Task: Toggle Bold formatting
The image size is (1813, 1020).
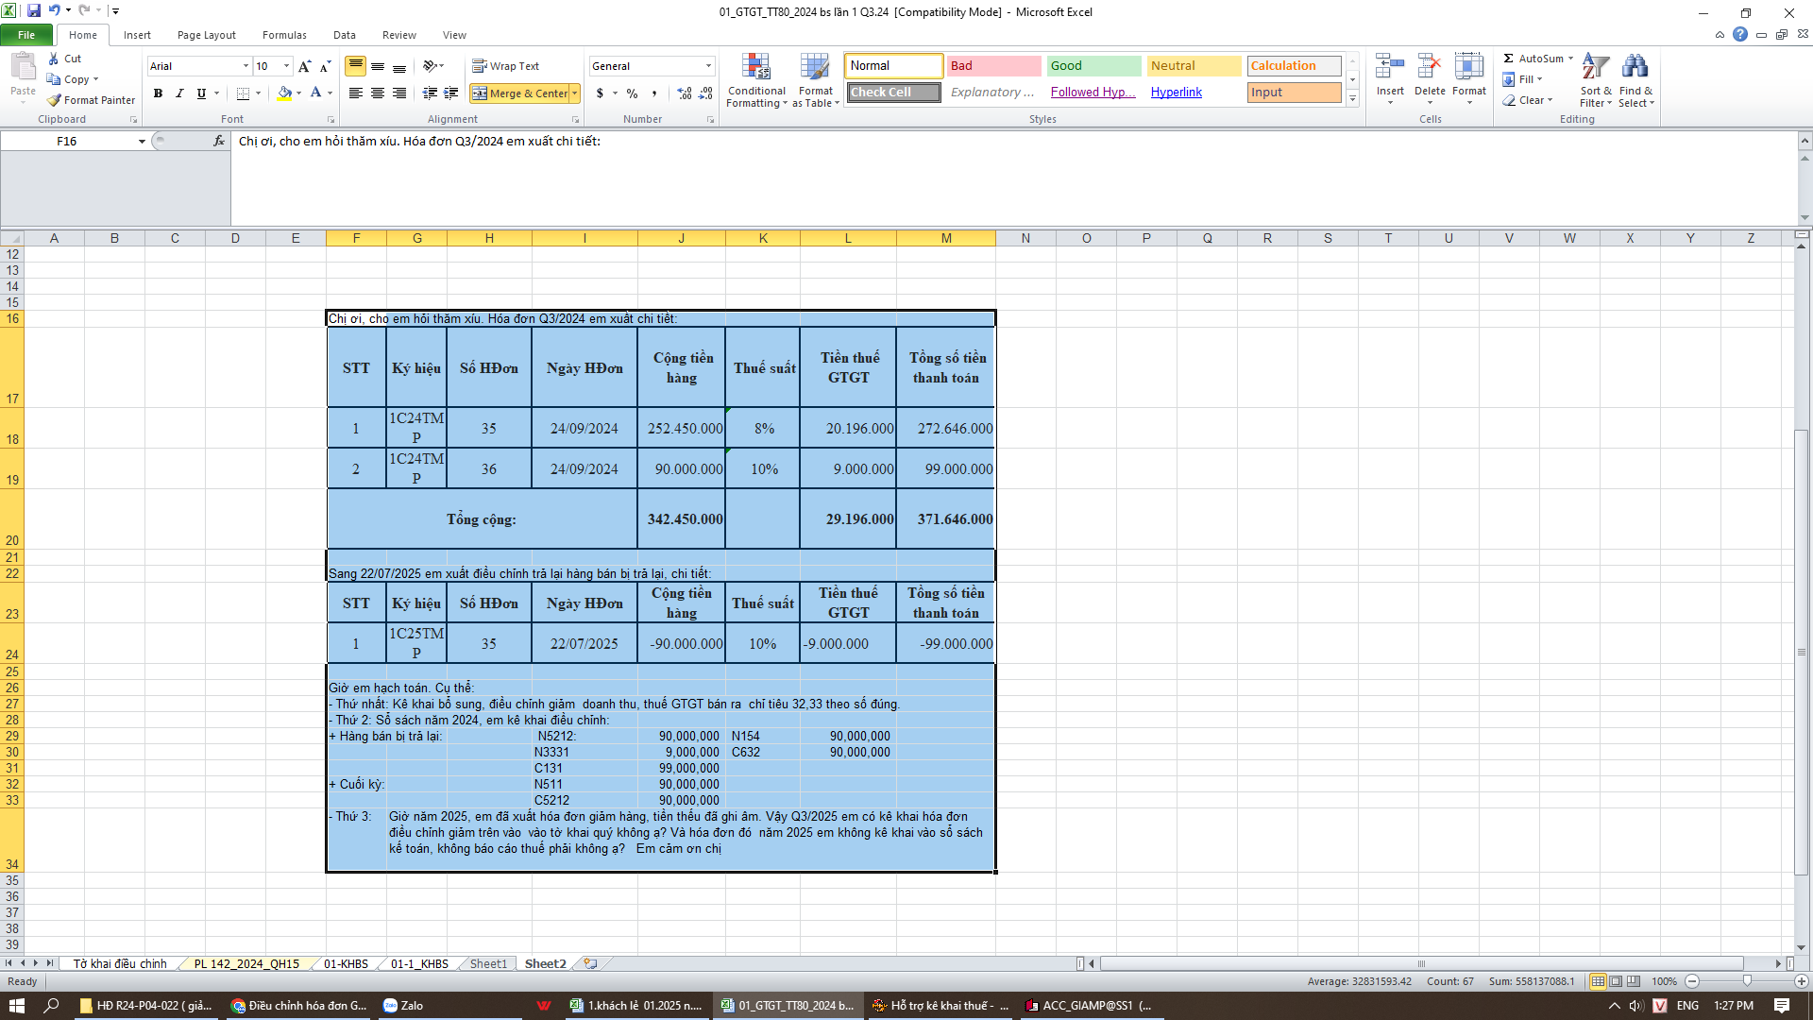Action: click(x=158, y=93)
